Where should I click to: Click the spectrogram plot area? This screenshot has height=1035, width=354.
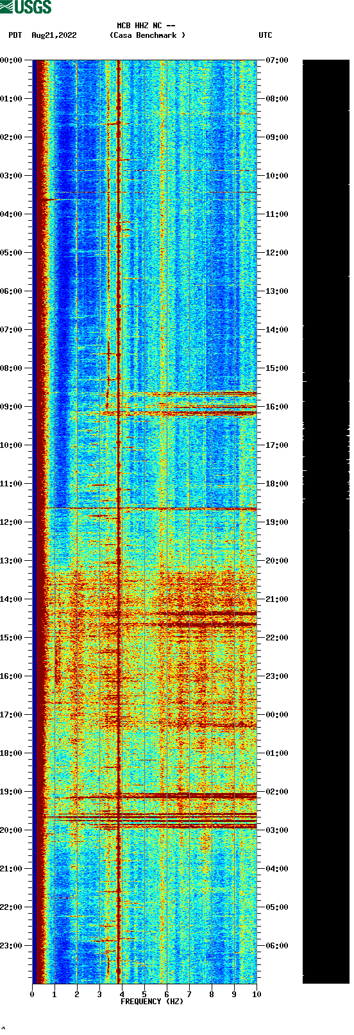(x=144, y=522)
